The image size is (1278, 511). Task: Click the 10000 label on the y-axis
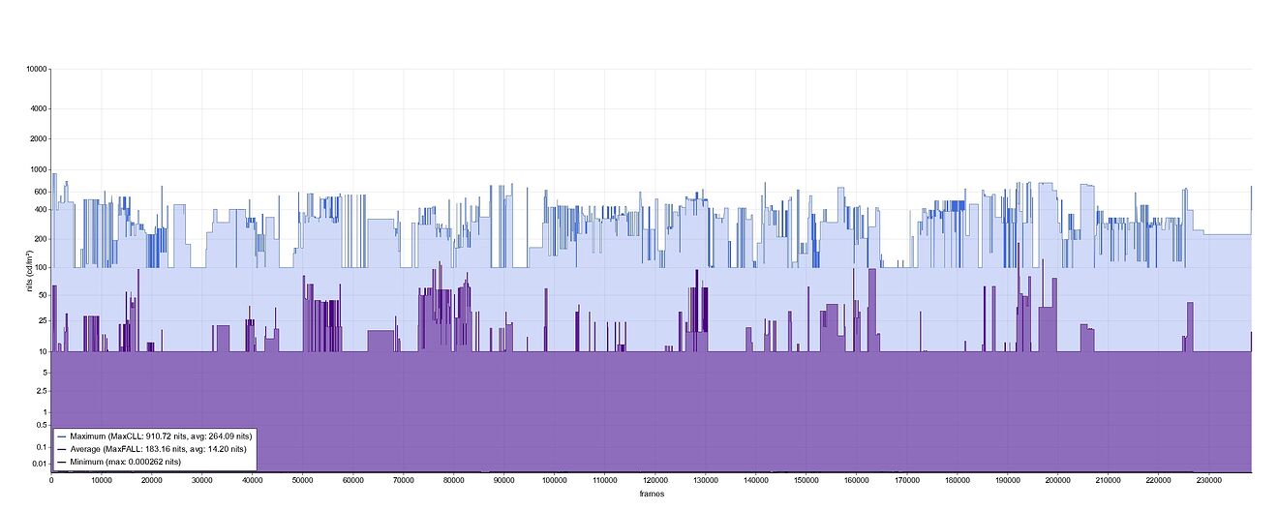pos(37,69)
